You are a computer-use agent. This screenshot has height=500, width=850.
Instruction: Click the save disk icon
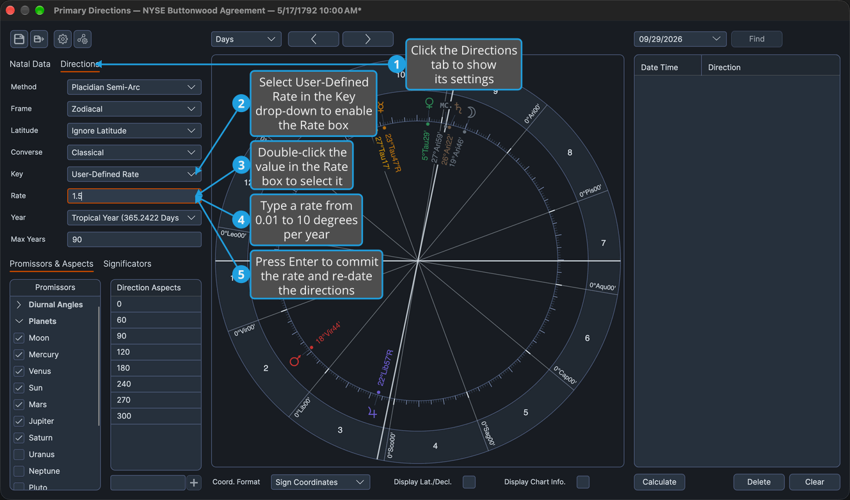coord(19,39)
